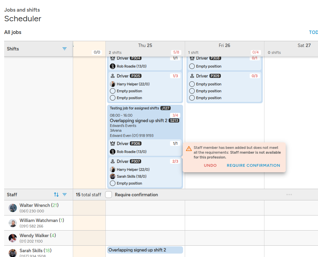Click the All jobs heading
The width and height of the screenshot is (318, 257).
(13, 32)
